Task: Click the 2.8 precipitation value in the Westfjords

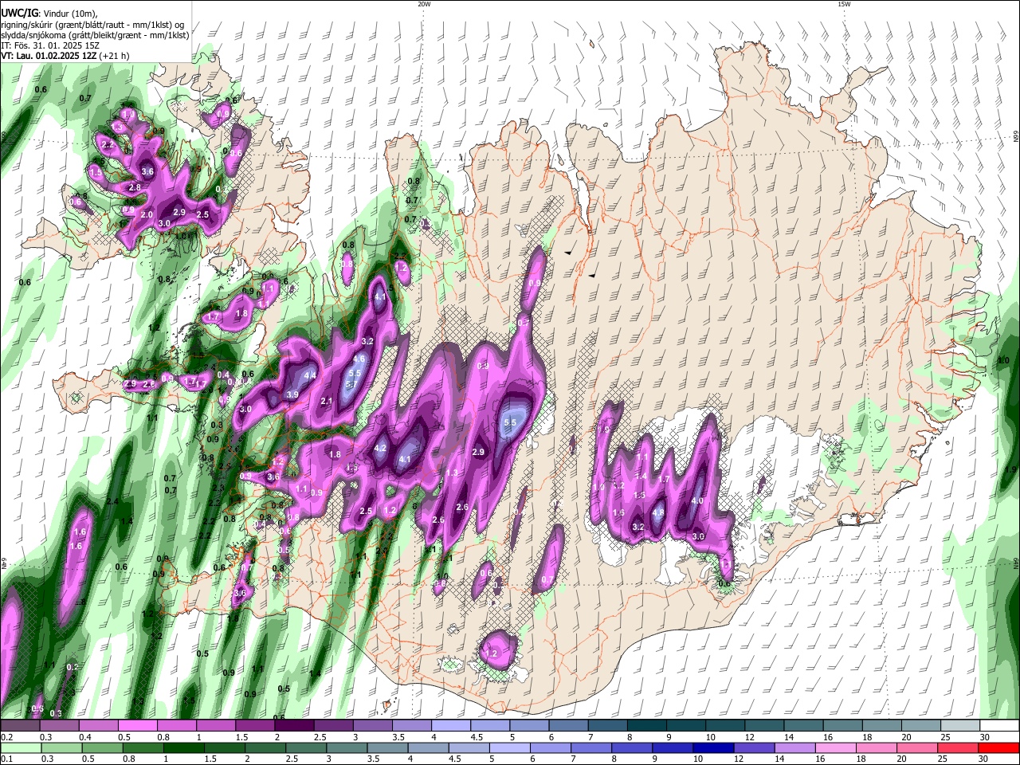Action: (135, 187)
